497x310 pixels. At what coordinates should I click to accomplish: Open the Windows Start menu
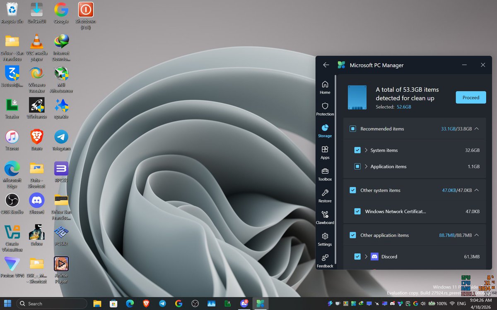(7, 303)
